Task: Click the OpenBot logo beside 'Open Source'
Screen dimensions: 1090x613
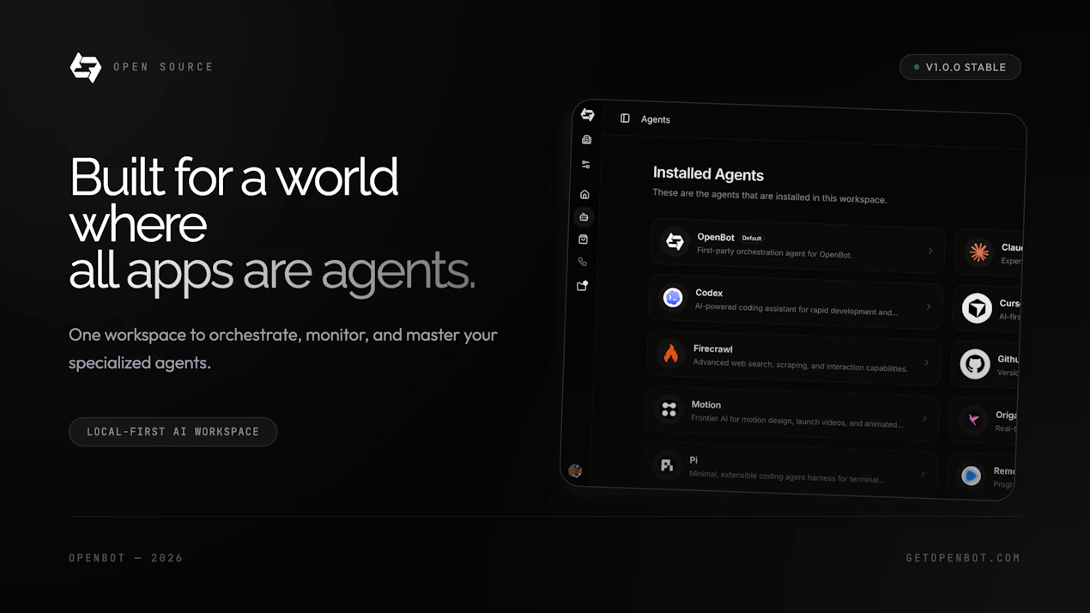Action: click(86, 67)
